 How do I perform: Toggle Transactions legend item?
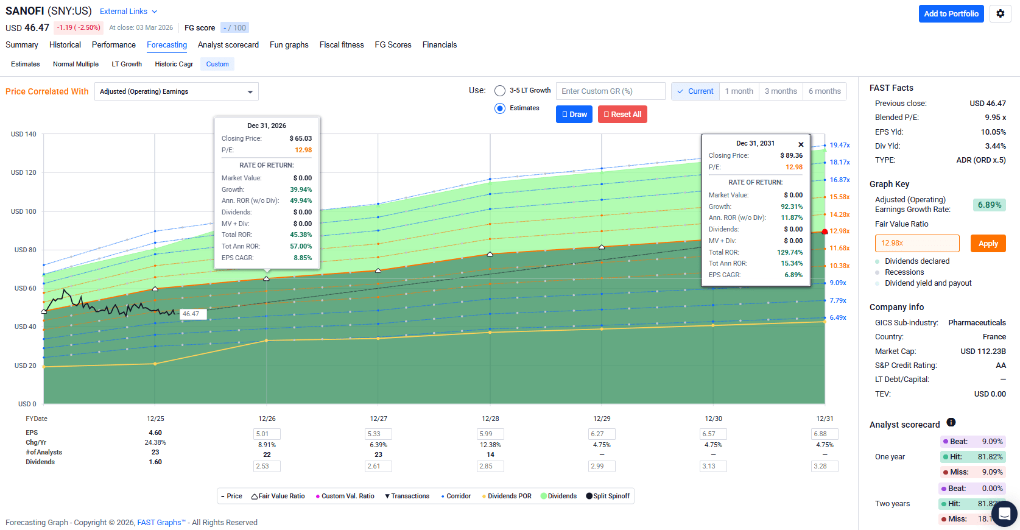[407, 496]
